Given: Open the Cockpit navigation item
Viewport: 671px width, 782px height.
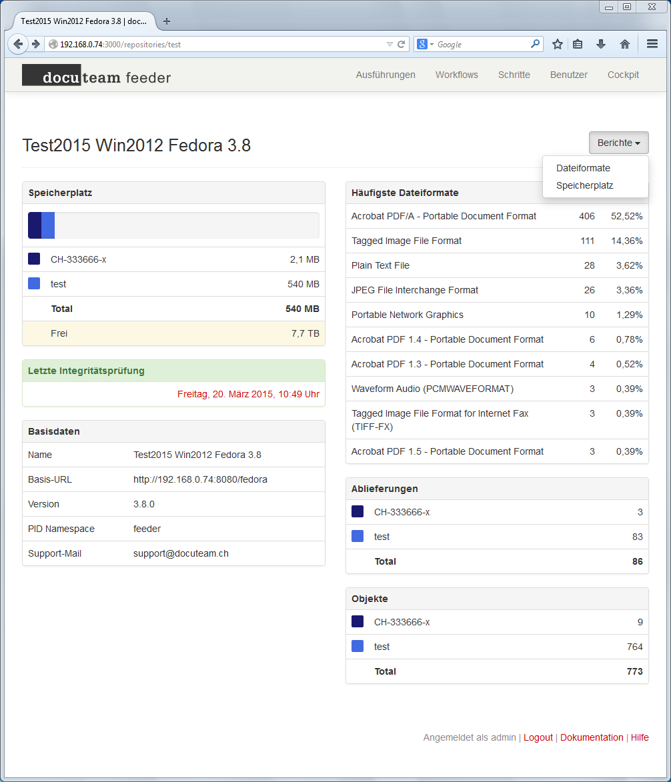Looking at the screenshot, I should click(623, 75).
